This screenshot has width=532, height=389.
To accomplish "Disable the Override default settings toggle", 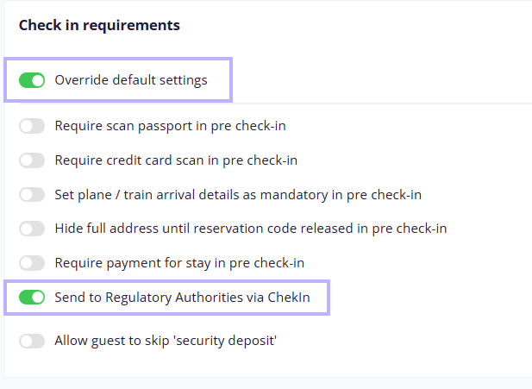I will pos(32,80).
